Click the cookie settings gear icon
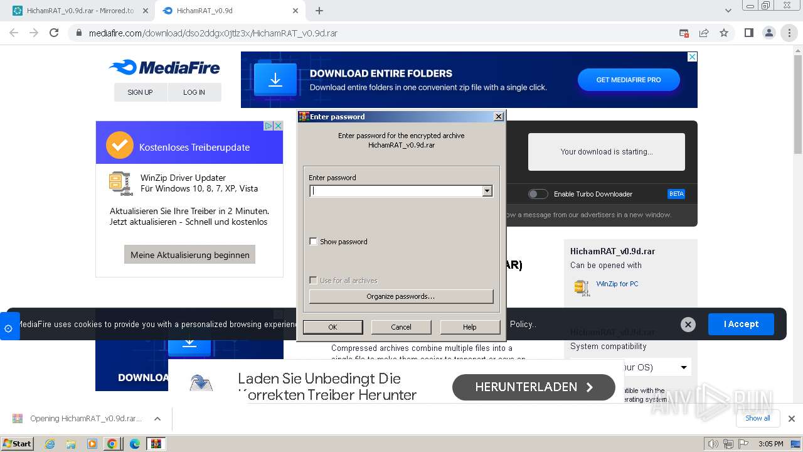Screen dimensions: 803x452 [x=8, y=328]
